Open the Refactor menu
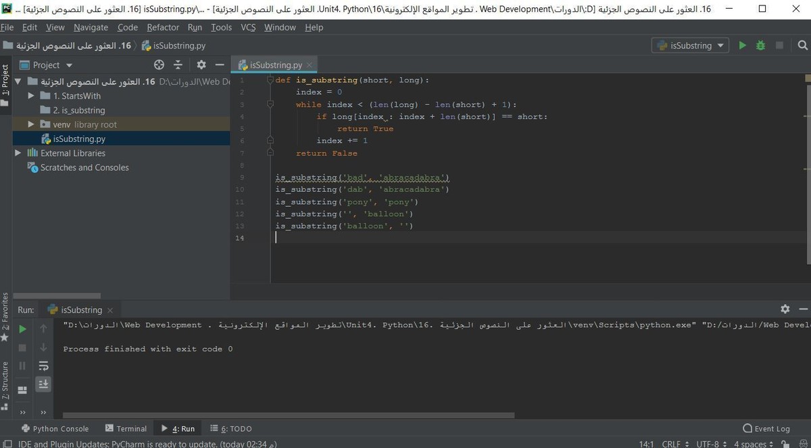The image size is (811, 448). [163, 28]
